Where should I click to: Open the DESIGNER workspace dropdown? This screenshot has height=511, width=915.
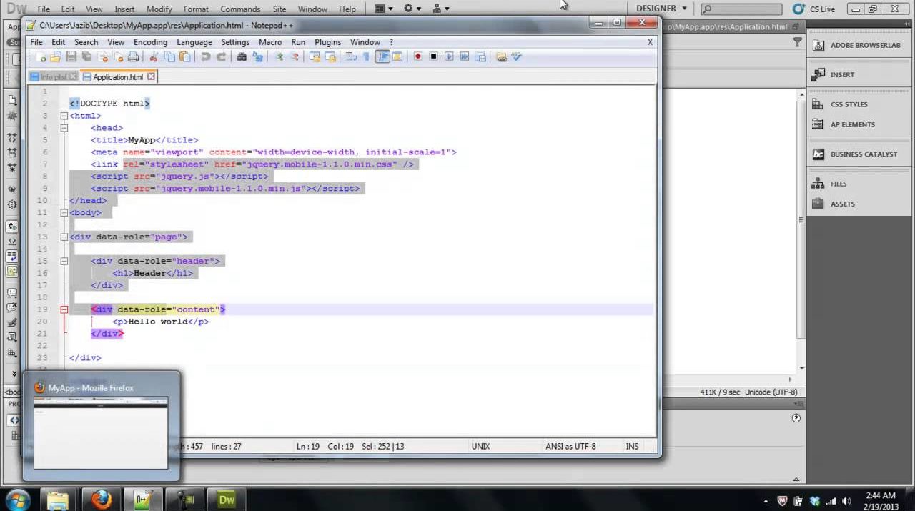pos(661,9)
